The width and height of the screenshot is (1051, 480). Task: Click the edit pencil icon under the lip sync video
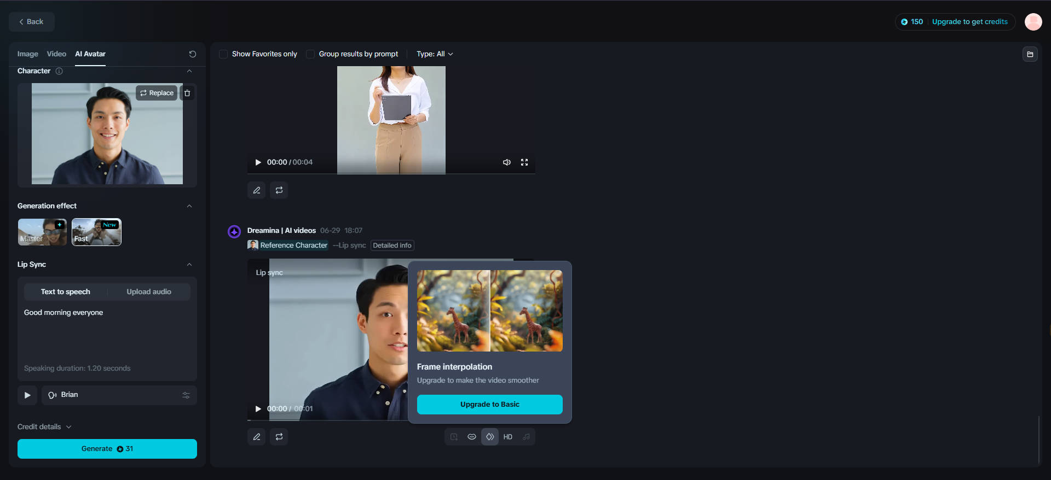(257, 437)
